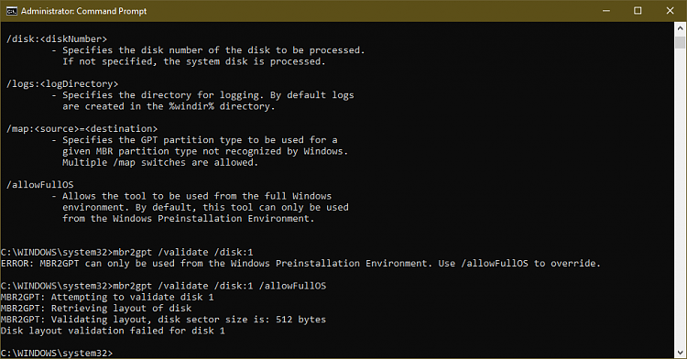
Task: Click the vertical scrollbar thumb
Action: coord(680,42)
